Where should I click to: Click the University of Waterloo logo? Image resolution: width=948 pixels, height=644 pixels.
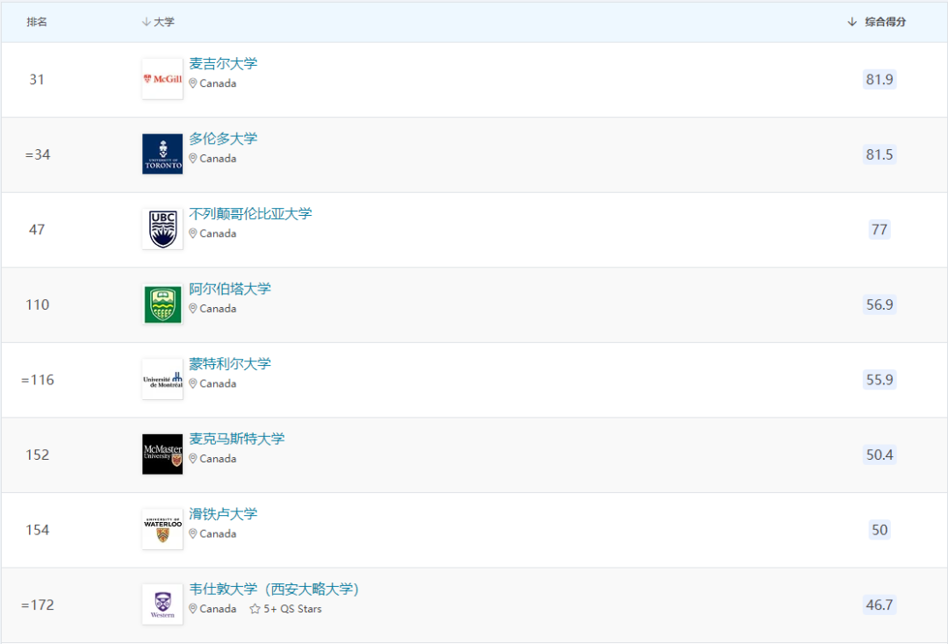(x=162, y=529)
